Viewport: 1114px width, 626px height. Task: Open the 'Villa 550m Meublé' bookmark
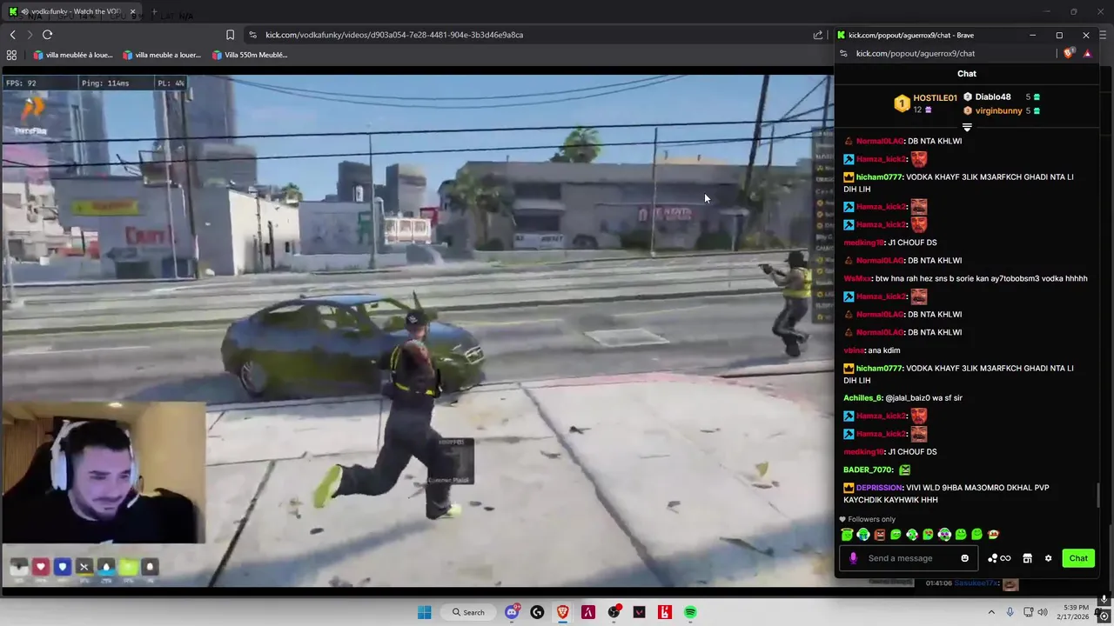[x=250, y=55]
